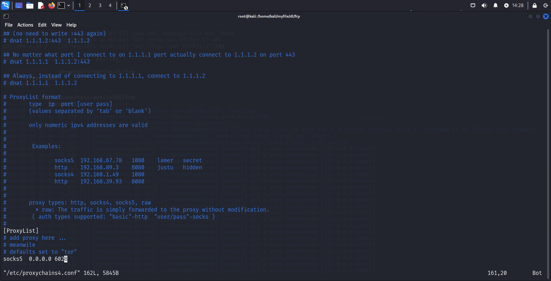Click '# dnat 1.1.1.1 1.1.1.2' line
This screenshot has width=551, height=281.
coord(40,83)
